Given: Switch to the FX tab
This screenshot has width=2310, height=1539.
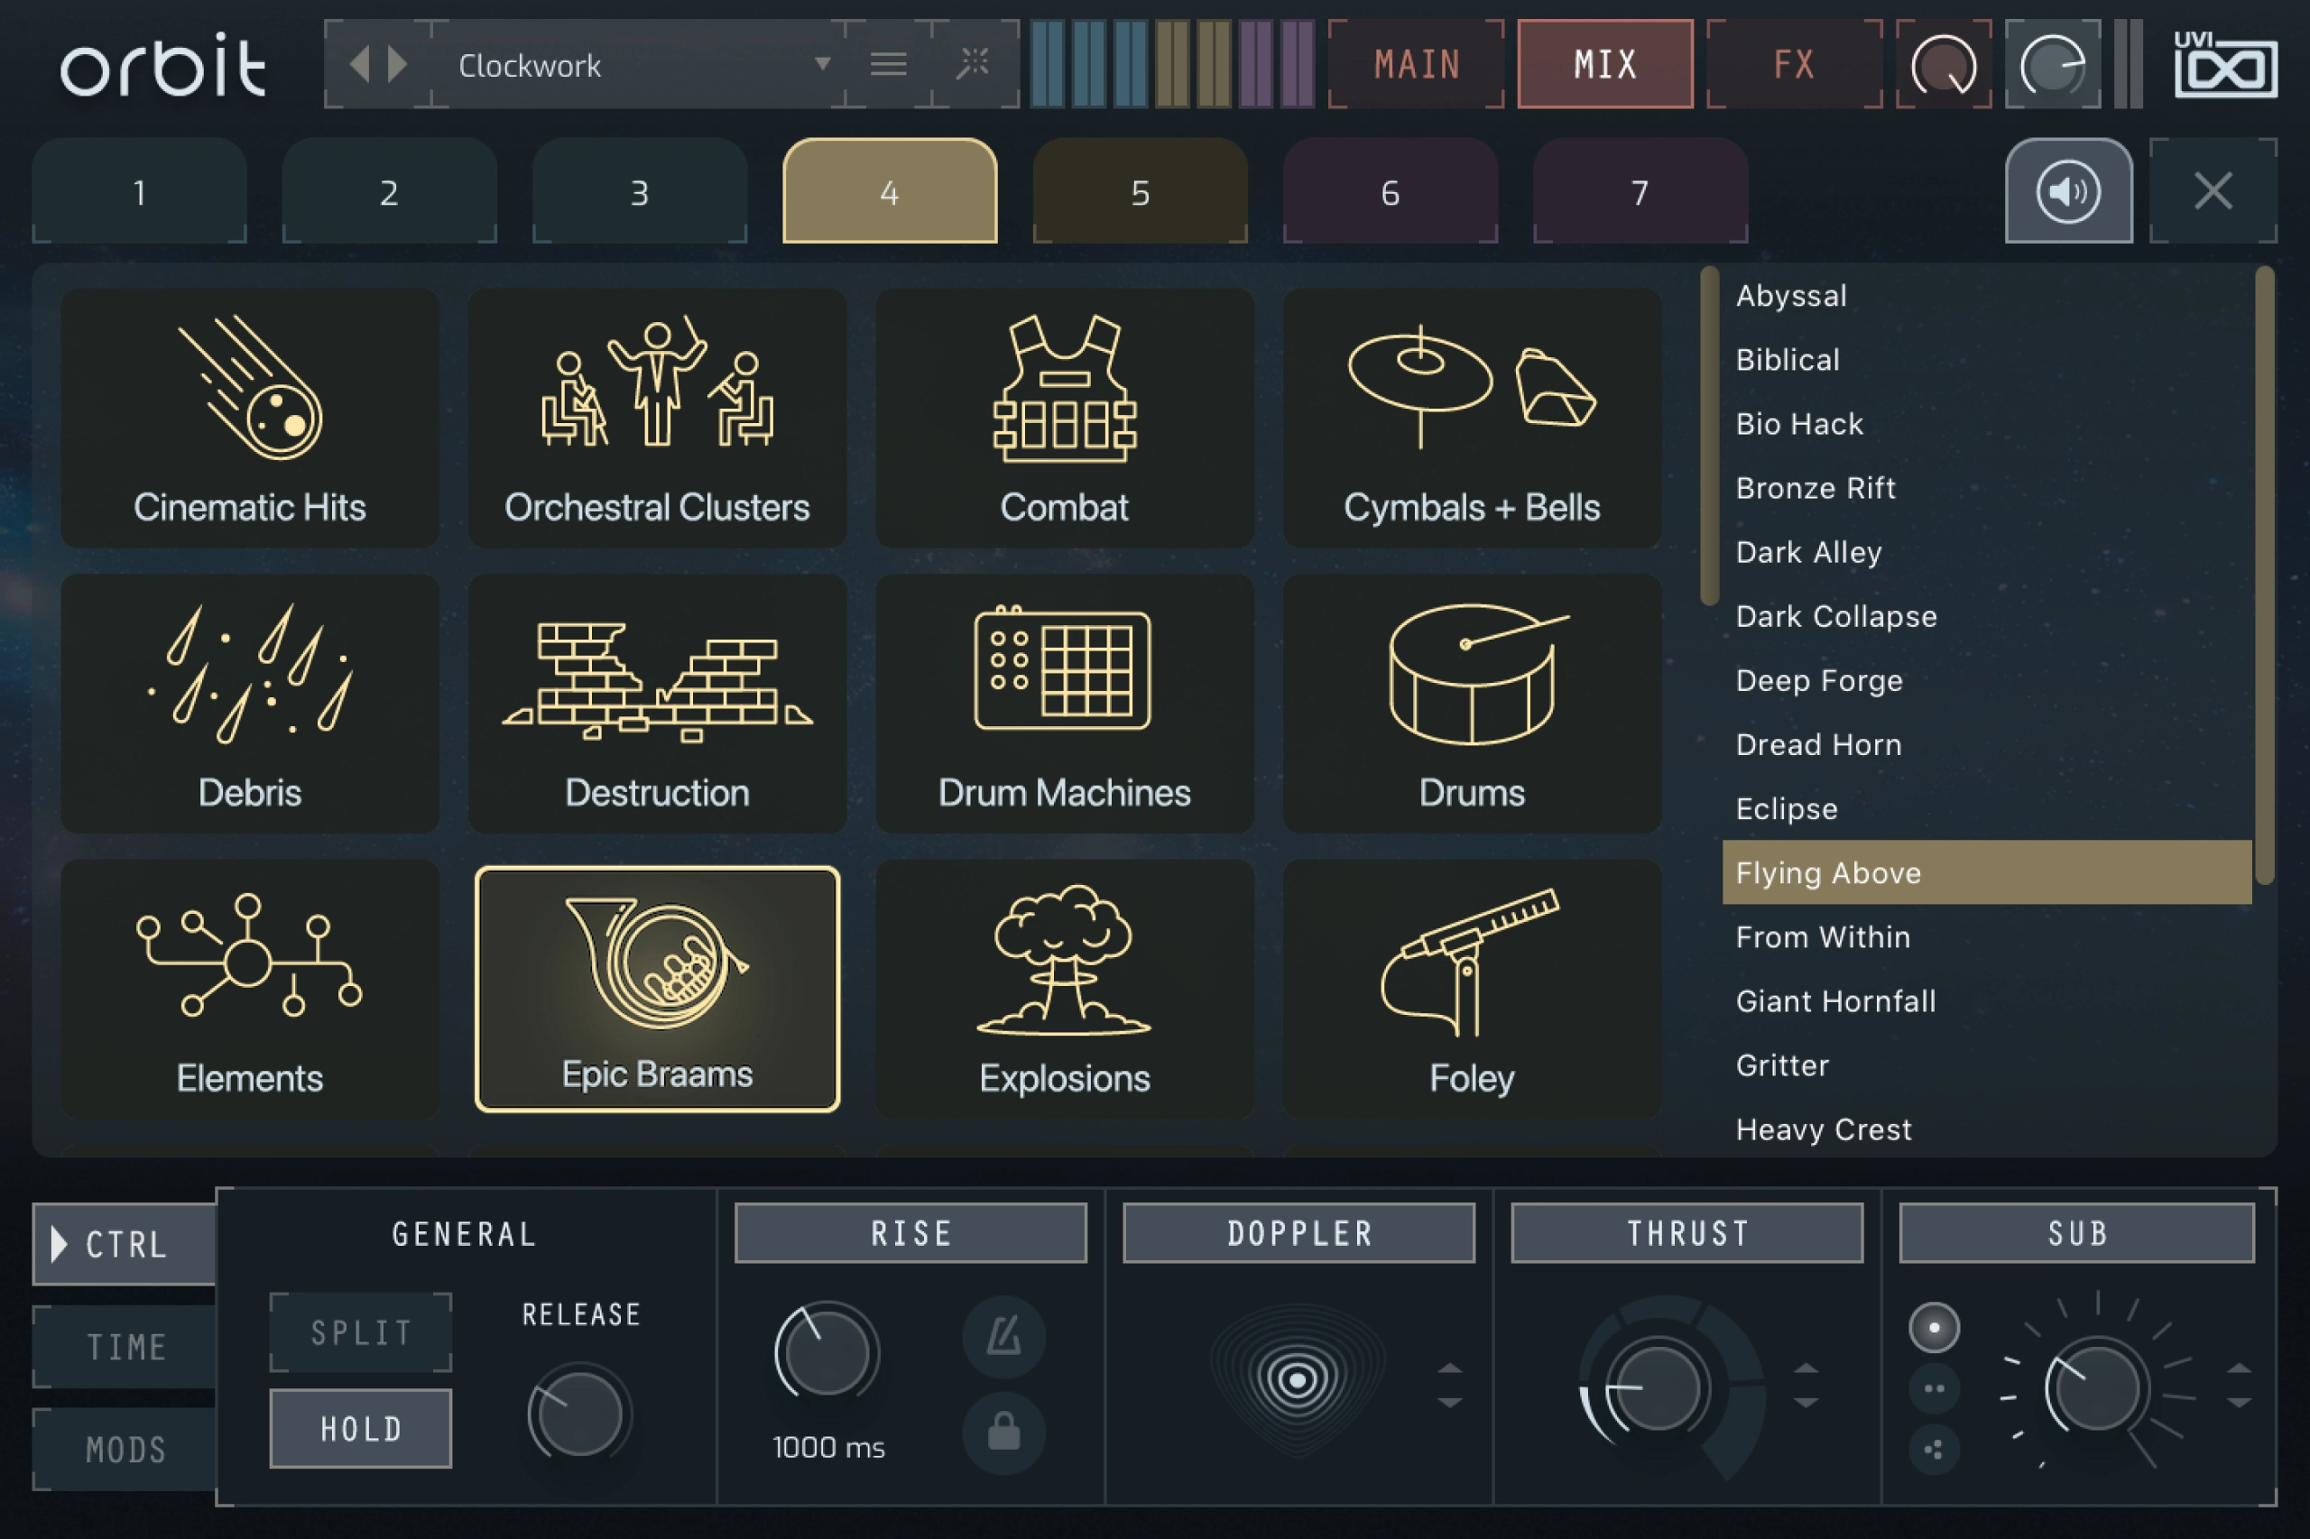Looking at the screenshot, I should click(1794, 65).
